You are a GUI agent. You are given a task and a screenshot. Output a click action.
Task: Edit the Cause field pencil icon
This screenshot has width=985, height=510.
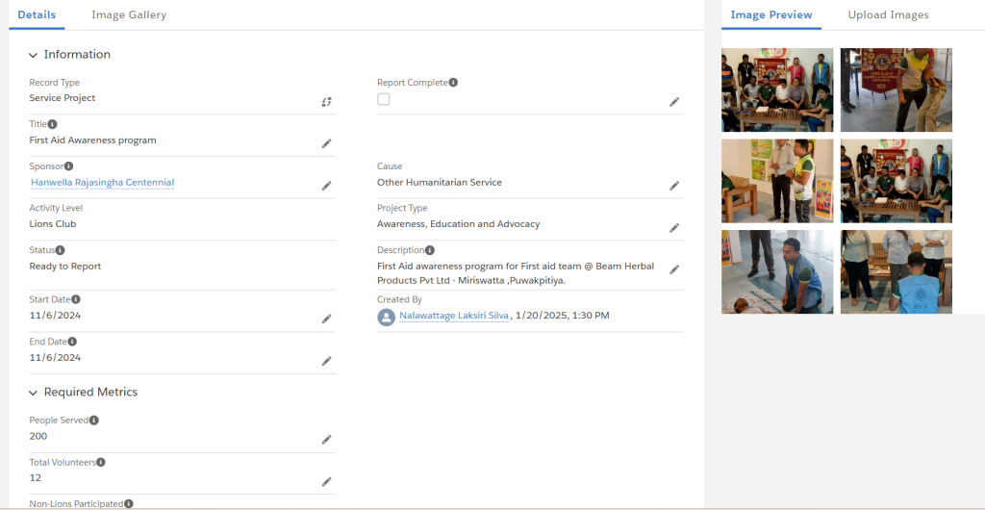pos(674,186)
